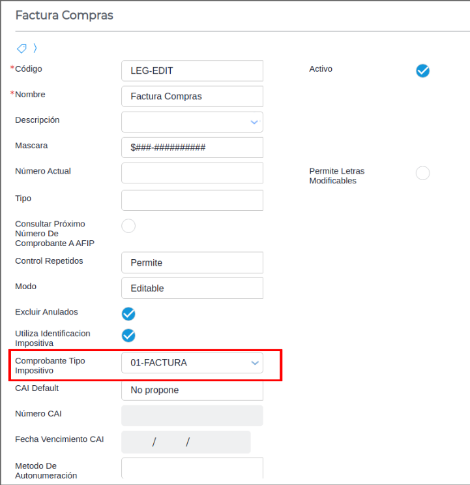Viewport: 470px width, 485px height.
Task: Open Comprobante Tipo Impositivo dropdown arrow
Action: click(254, 364)
